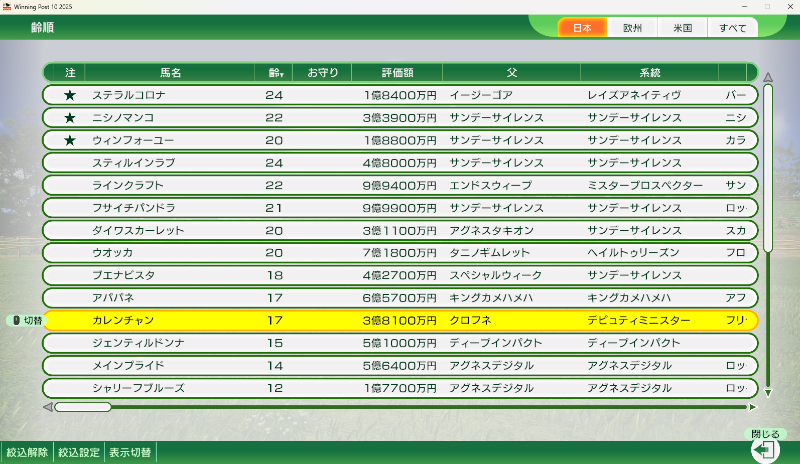Click the value 7億1800万円
The height and width of the screenshot is (464, 800).
399,253
